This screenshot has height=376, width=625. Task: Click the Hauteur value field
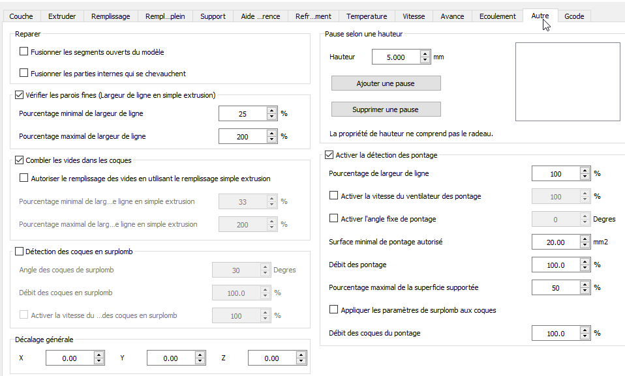click(396, 57)
